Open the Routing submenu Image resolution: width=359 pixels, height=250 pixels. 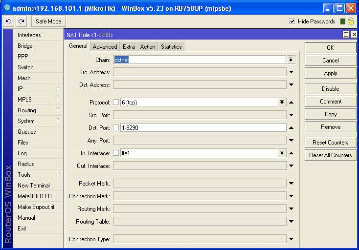click(x=38, y=110)
